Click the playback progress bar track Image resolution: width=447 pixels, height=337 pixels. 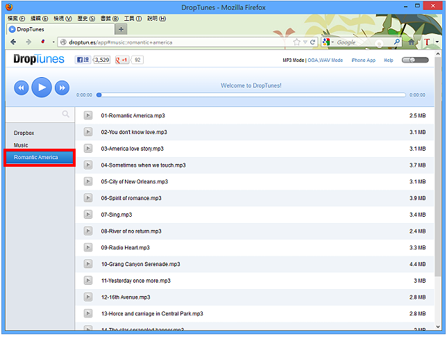252,94
